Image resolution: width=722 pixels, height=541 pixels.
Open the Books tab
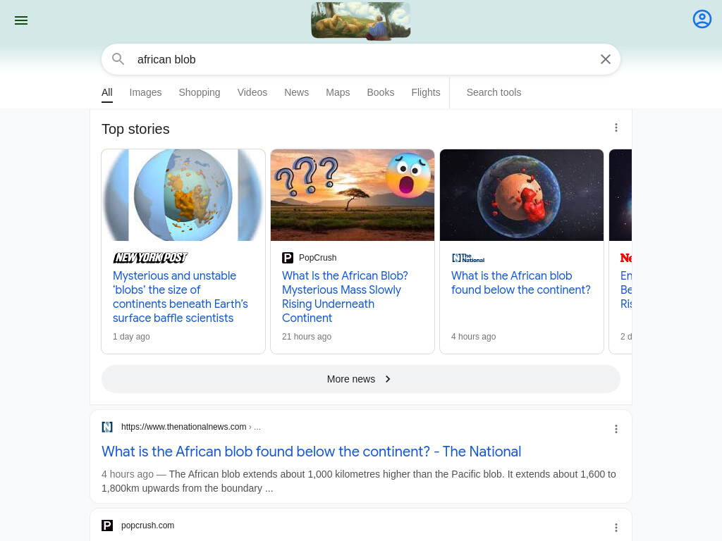[x=380, y=92]
